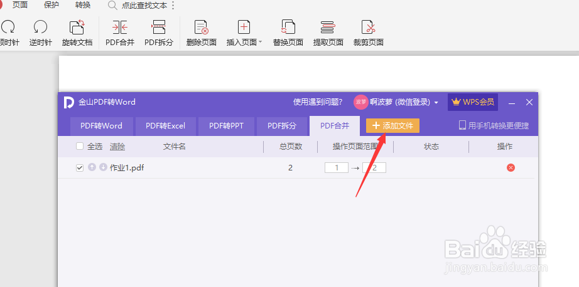Open the 插入页面 dropdown arrow
579x287 pixels.
[260, 42]
